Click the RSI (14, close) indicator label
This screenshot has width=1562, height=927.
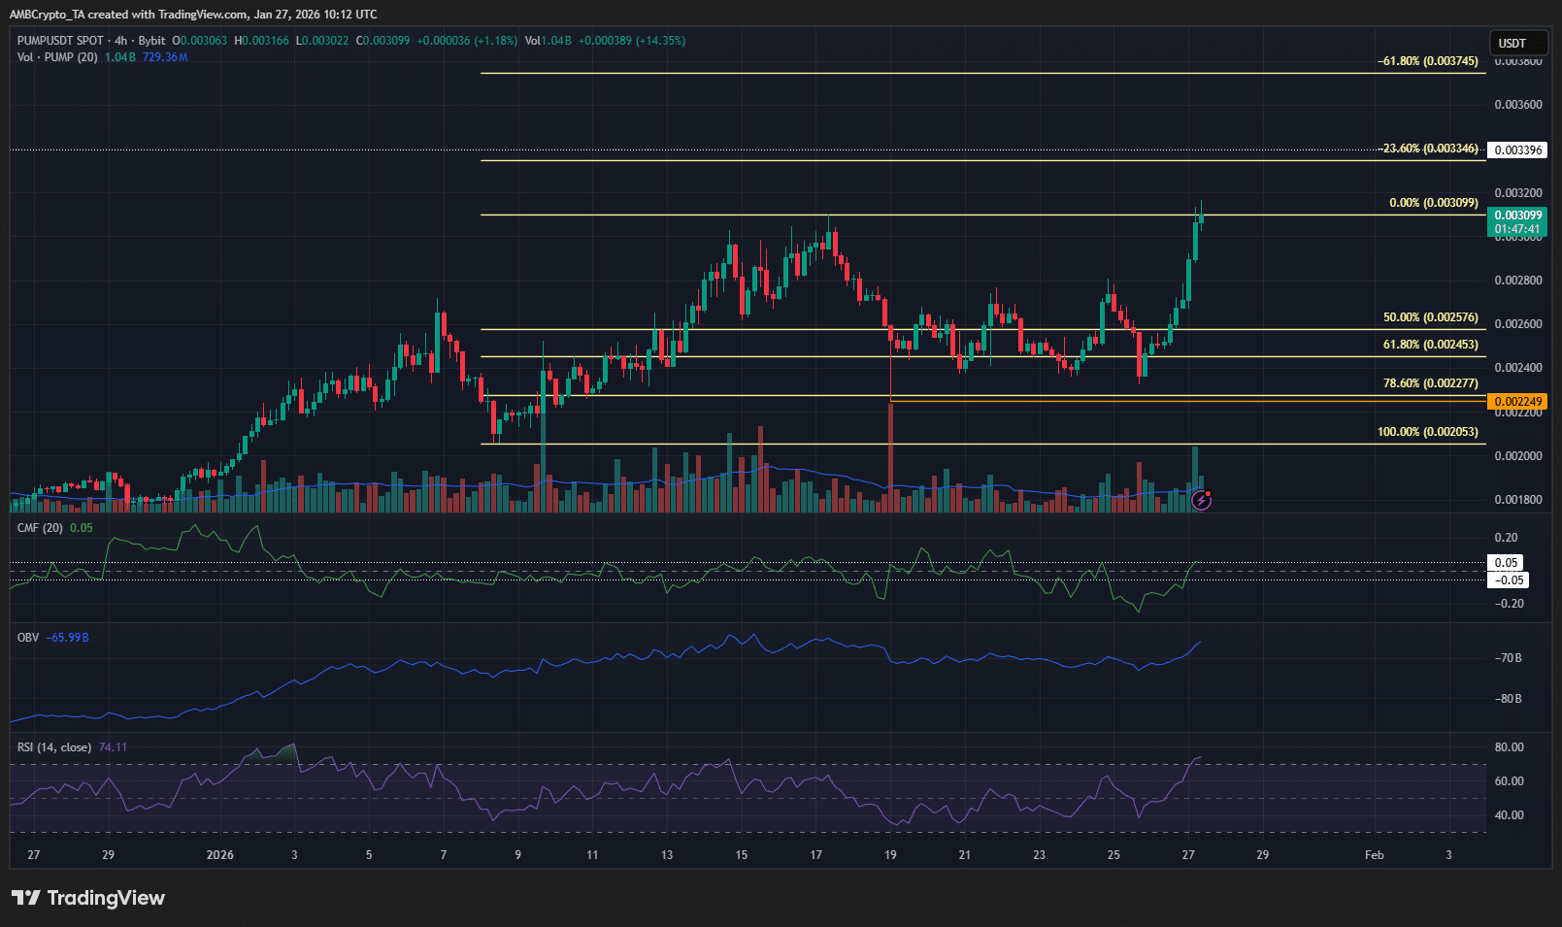(x=54, y=747)
